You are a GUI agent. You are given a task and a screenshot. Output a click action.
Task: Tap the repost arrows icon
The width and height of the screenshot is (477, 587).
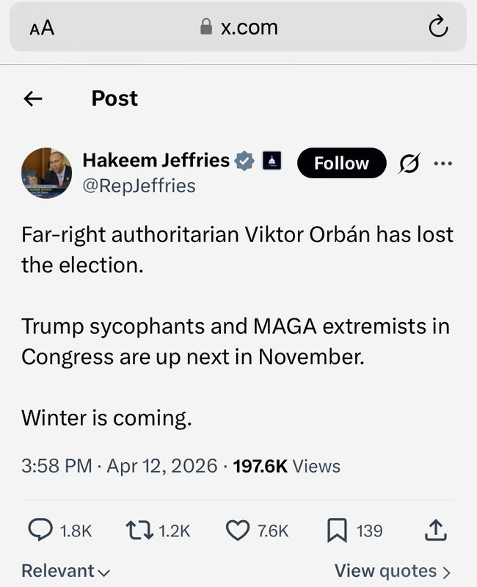point(139,531)
